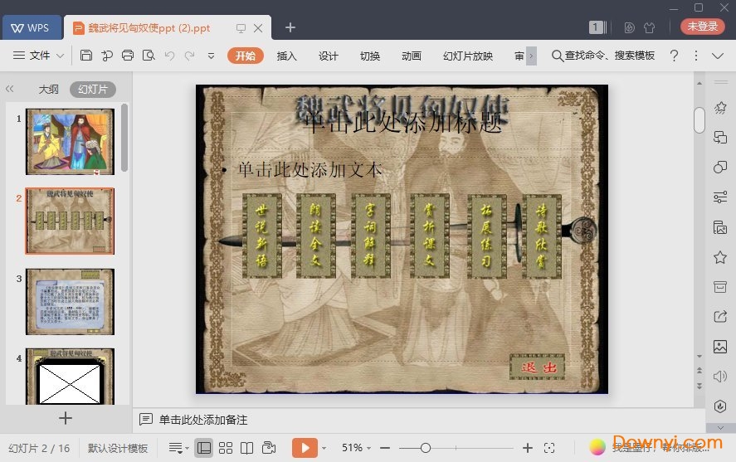736x462 pixels.
Task: Click the 诗歌欣赏 banner on slide
Action: [541, 236]
